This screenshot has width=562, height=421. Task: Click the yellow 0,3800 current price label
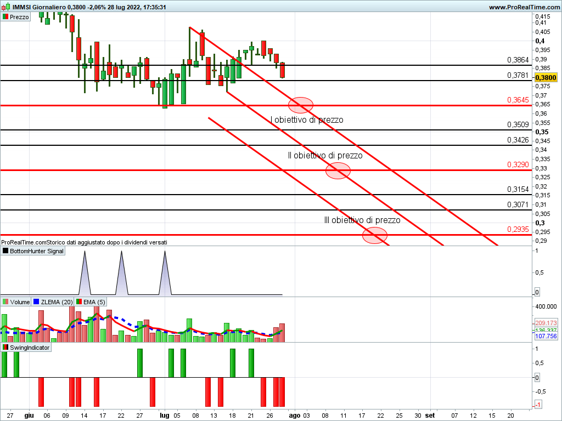point(546,78)
